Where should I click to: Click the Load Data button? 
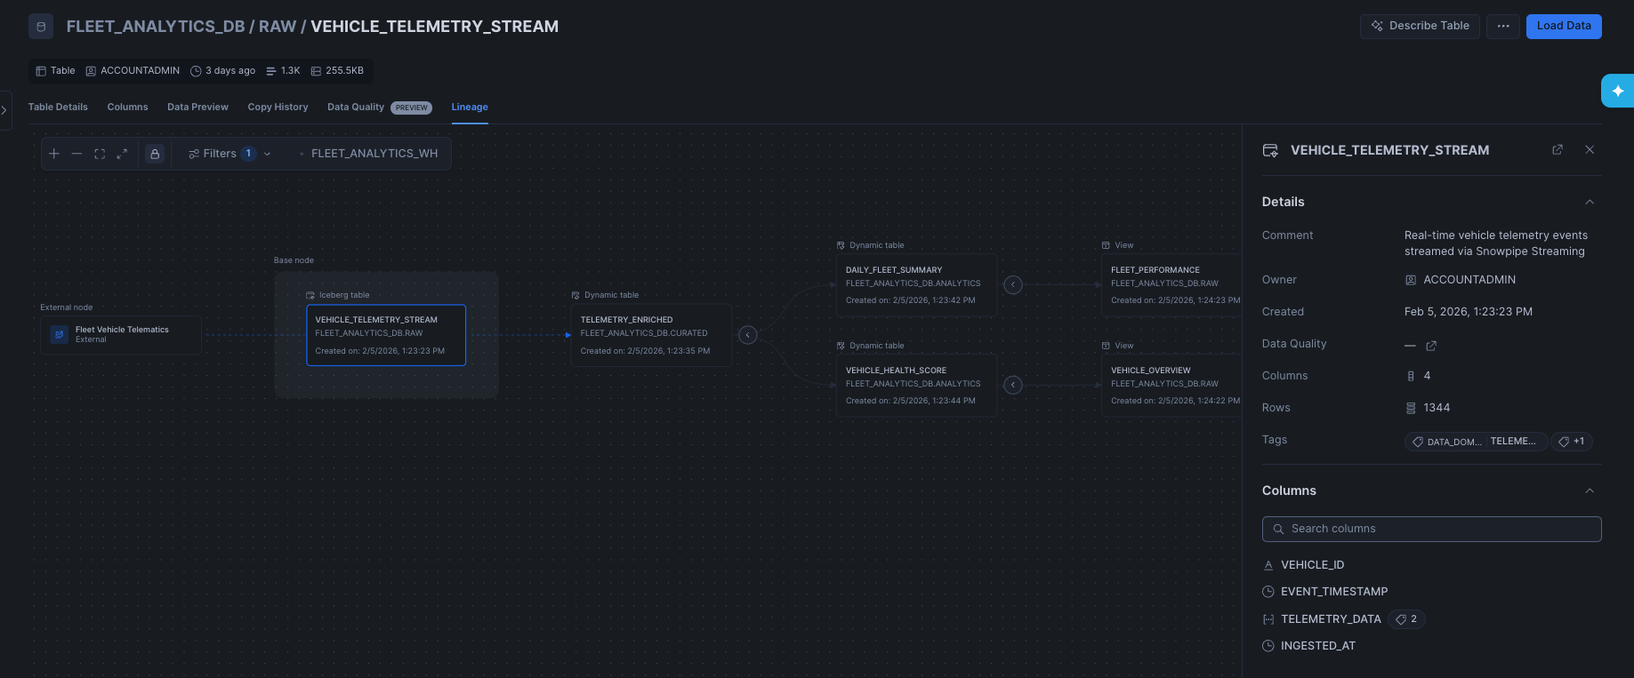tap(1563, 26)
